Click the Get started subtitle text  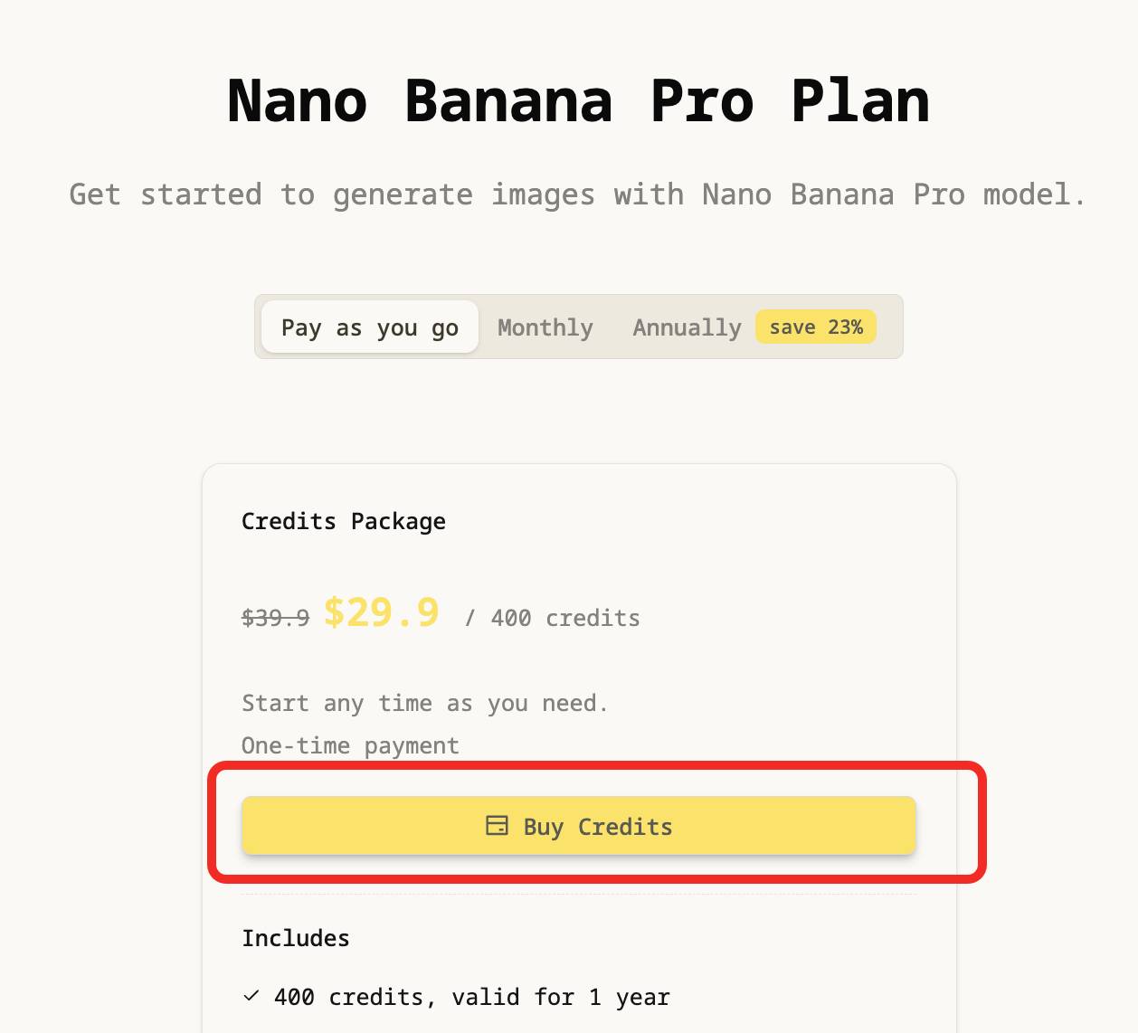(577, 194)
